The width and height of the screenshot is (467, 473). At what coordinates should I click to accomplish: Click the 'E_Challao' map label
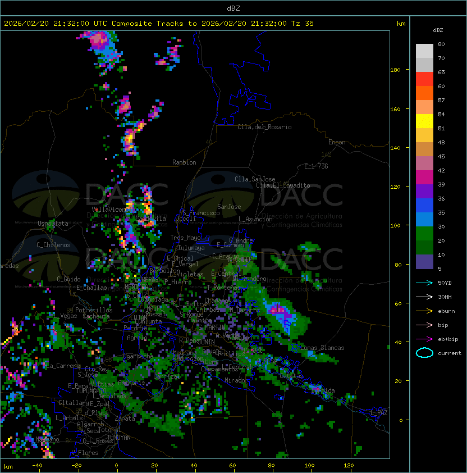click(x=91, y=288)
